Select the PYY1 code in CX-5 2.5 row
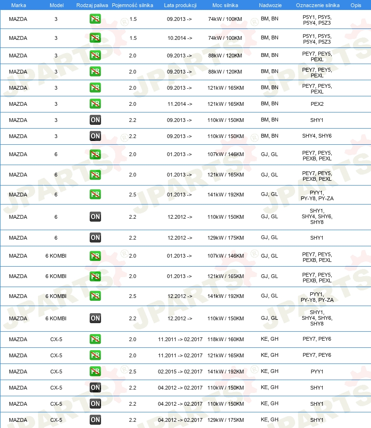Viewport: 371px width, 428px height. tap(317, 372)
